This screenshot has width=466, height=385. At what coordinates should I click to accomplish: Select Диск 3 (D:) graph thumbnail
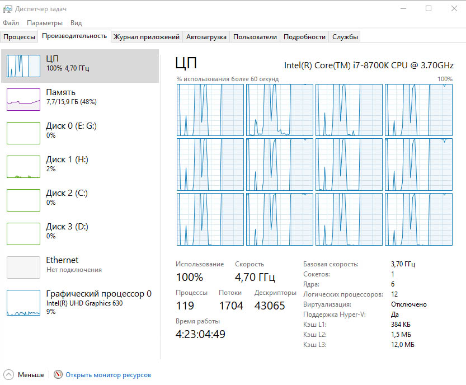click(23, 234)
